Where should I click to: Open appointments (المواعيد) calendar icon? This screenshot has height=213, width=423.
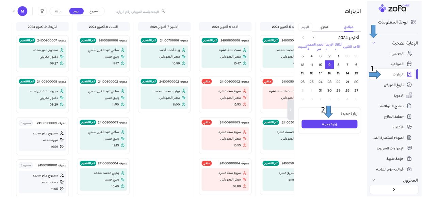(x=409, y=64)
